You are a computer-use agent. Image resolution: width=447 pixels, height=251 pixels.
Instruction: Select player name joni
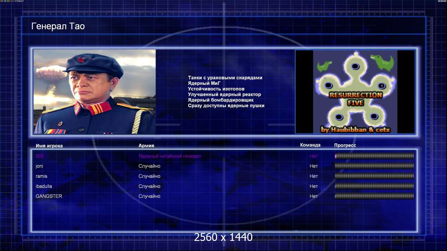[39, 166]
